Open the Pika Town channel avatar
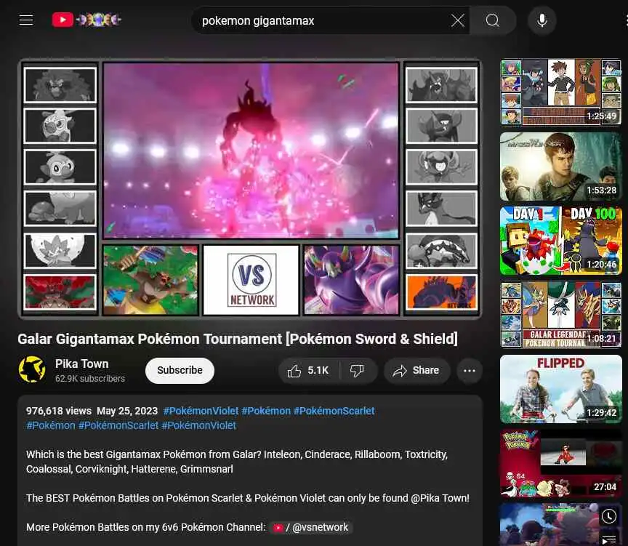Screen dimensions: 628x546 [x=32, y=369]
